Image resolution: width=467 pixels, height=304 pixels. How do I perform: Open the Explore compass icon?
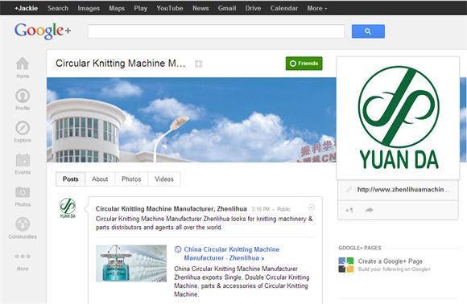click(x=23, y=128)
